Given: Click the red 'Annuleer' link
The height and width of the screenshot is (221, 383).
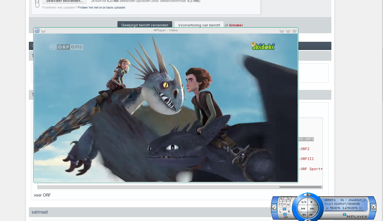Looking at the screenshot, I should click(236, 25).
